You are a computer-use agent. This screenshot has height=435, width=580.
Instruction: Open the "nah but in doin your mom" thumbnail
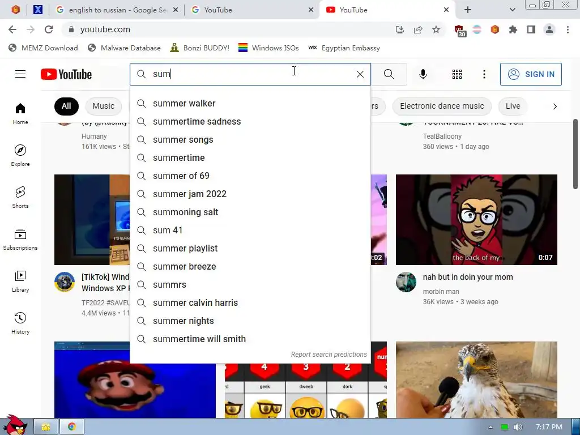click(476, 220)
